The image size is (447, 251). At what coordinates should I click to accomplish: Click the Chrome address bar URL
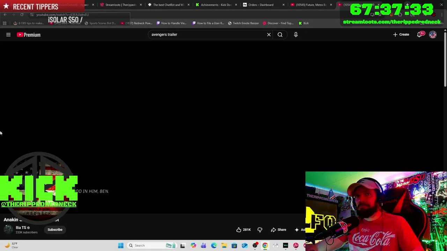tap(63, 15)
